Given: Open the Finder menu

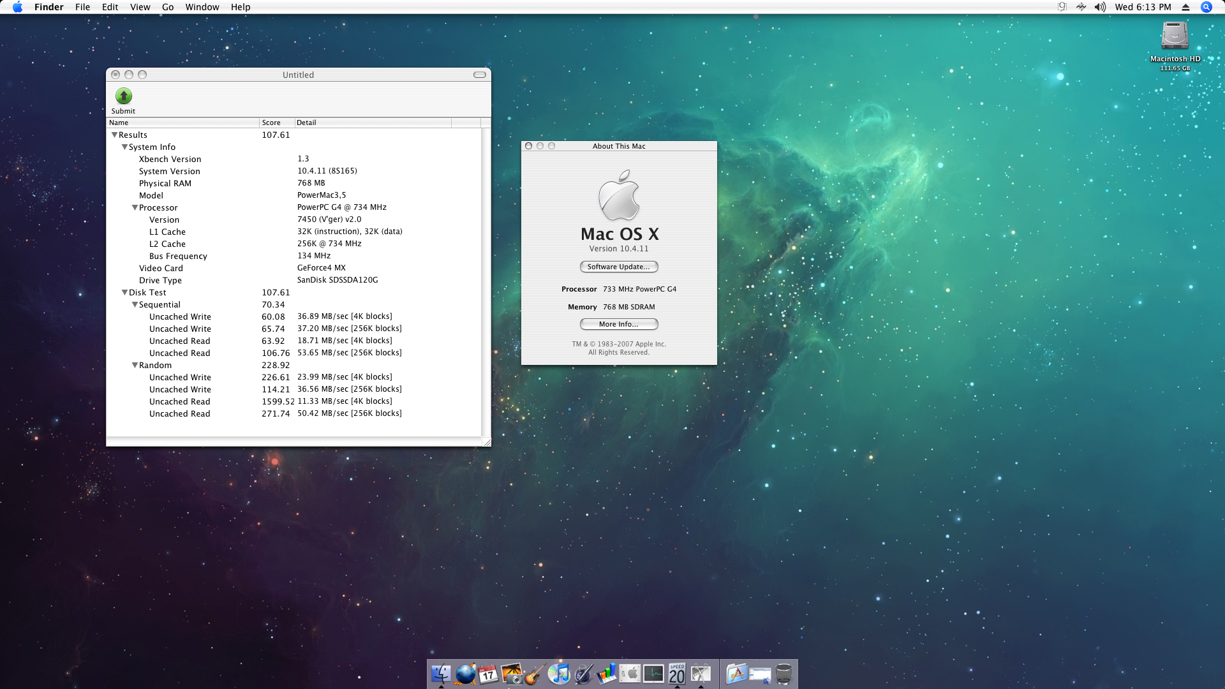Looking at the screenshot, I should pos(48,7).
